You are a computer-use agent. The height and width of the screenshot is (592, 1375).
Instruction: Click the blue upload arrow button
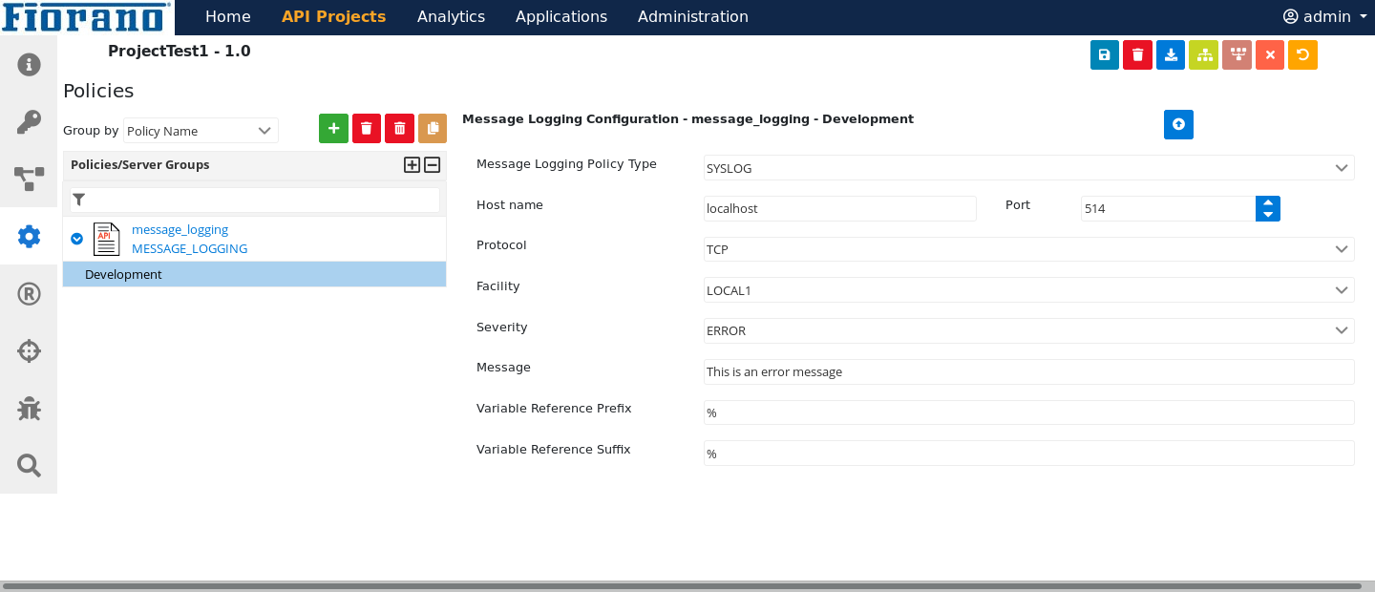click(1178, 124)
